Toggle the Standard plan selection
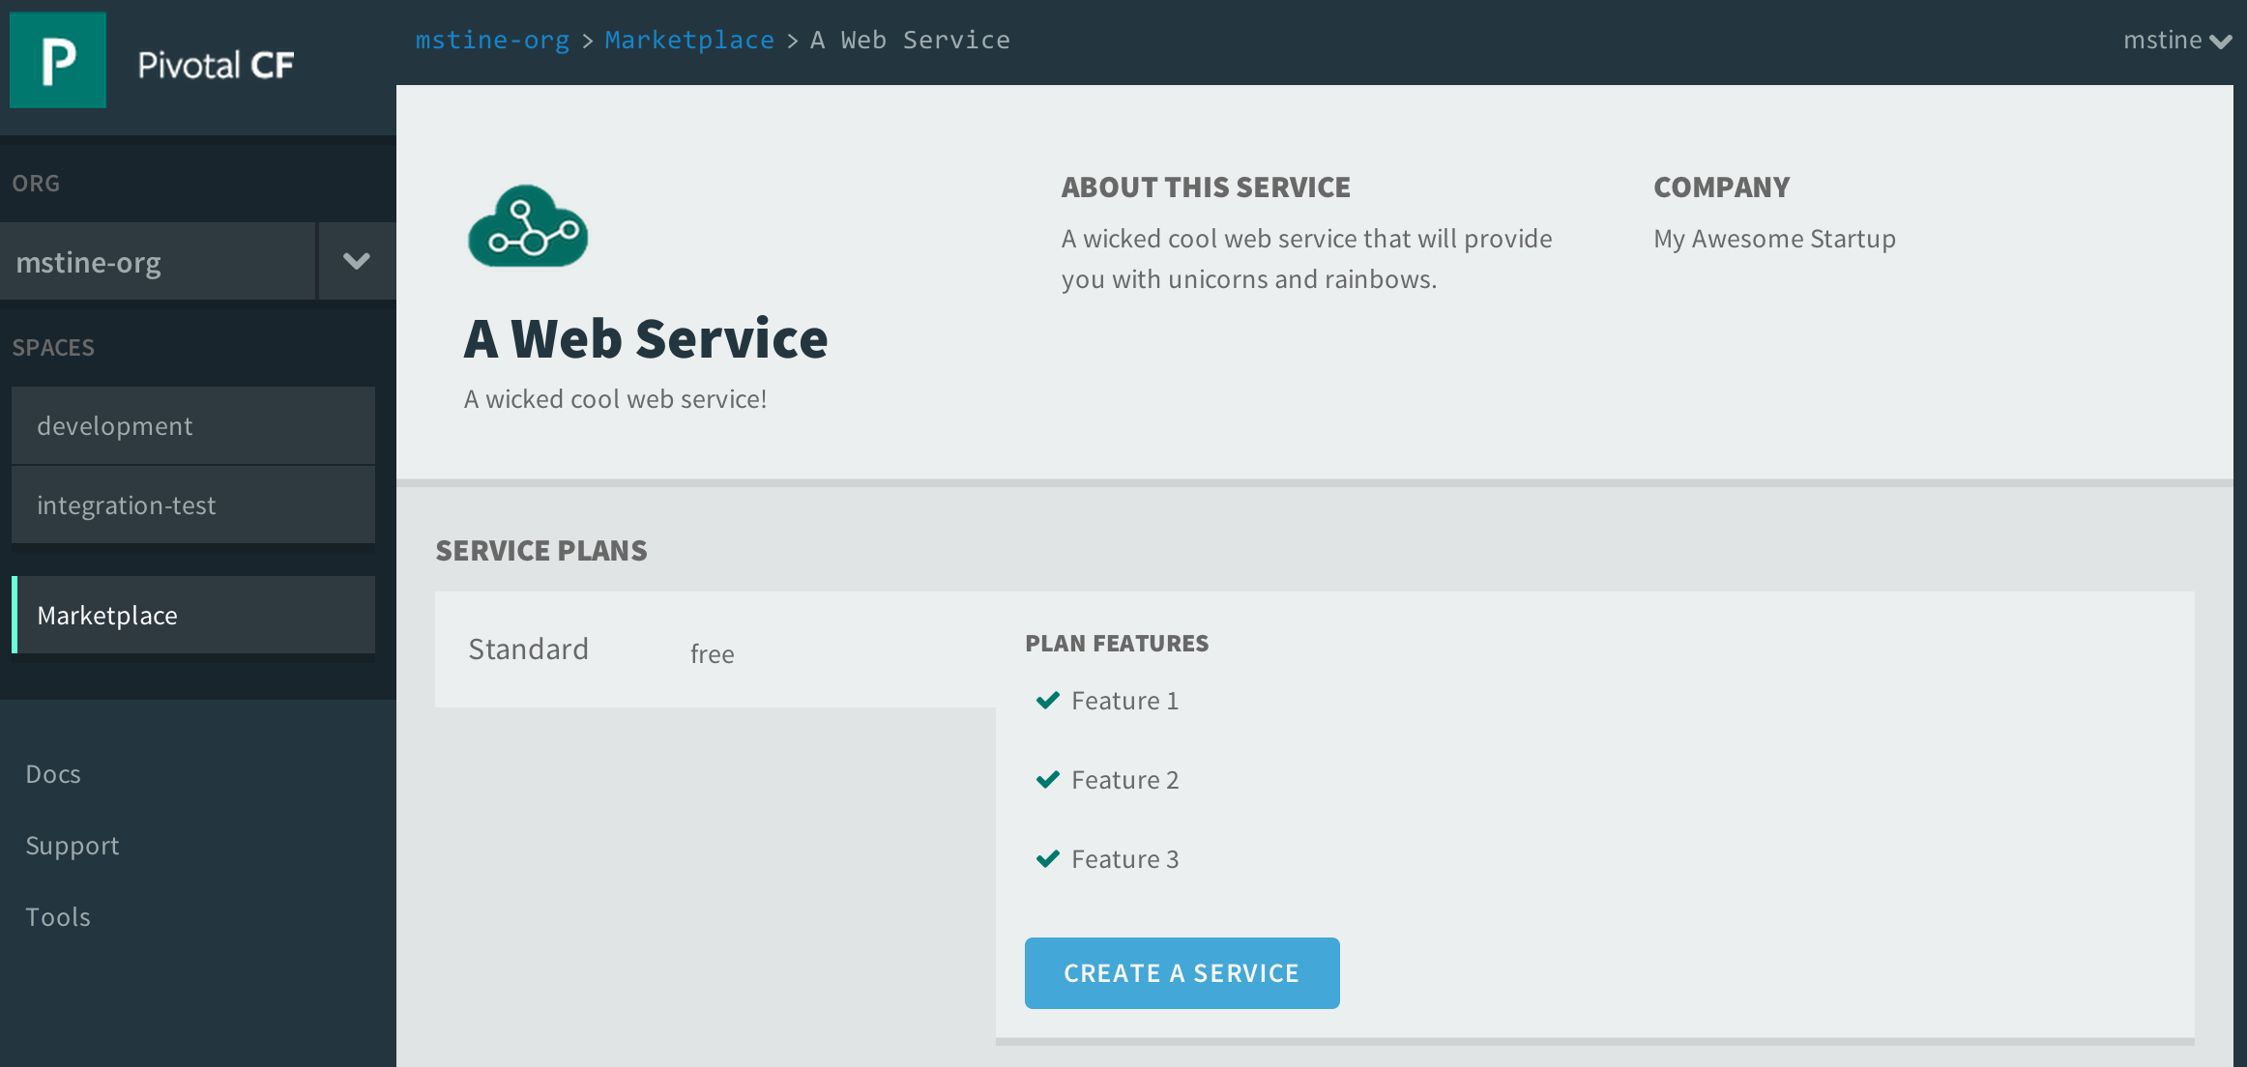2247x1067 pixels. [x=529, y=649]
